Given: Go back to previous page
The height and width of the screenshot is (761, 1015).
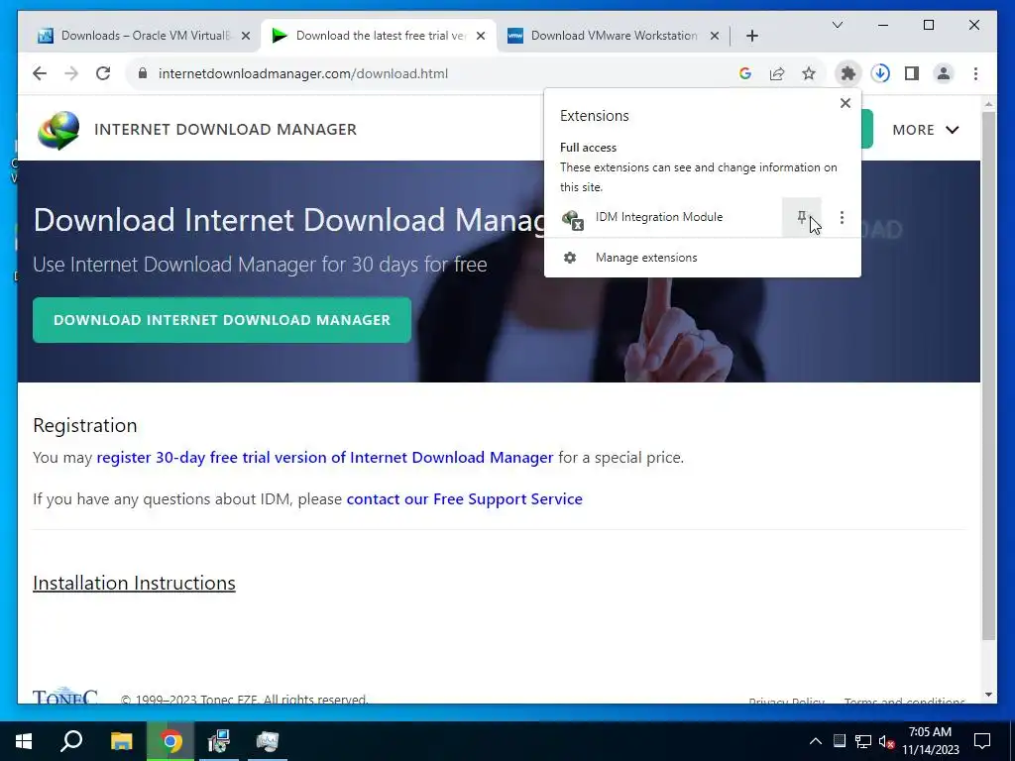Looking at the screenshot, I should click(40, 73).
